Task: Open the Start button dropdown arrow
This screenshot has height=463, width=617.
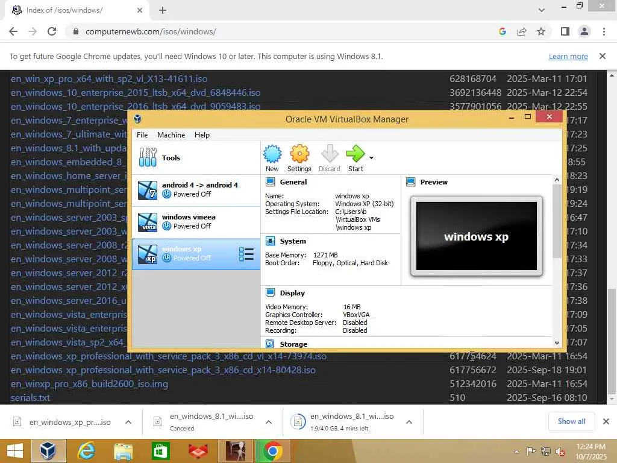Action: coord(371,158)
